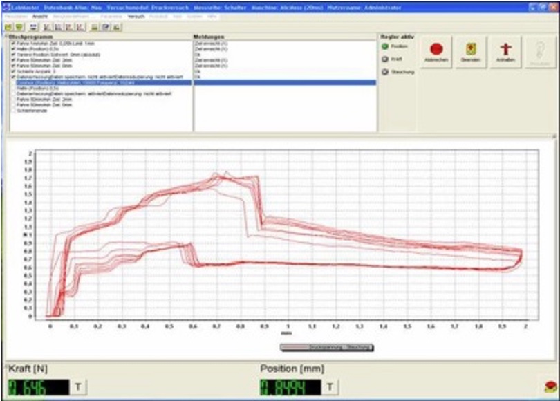Toggle checkbox of 'Fahre 1mm/min' block row
The height and width of the screenshot is (401, 560).
tap(13, 44)
